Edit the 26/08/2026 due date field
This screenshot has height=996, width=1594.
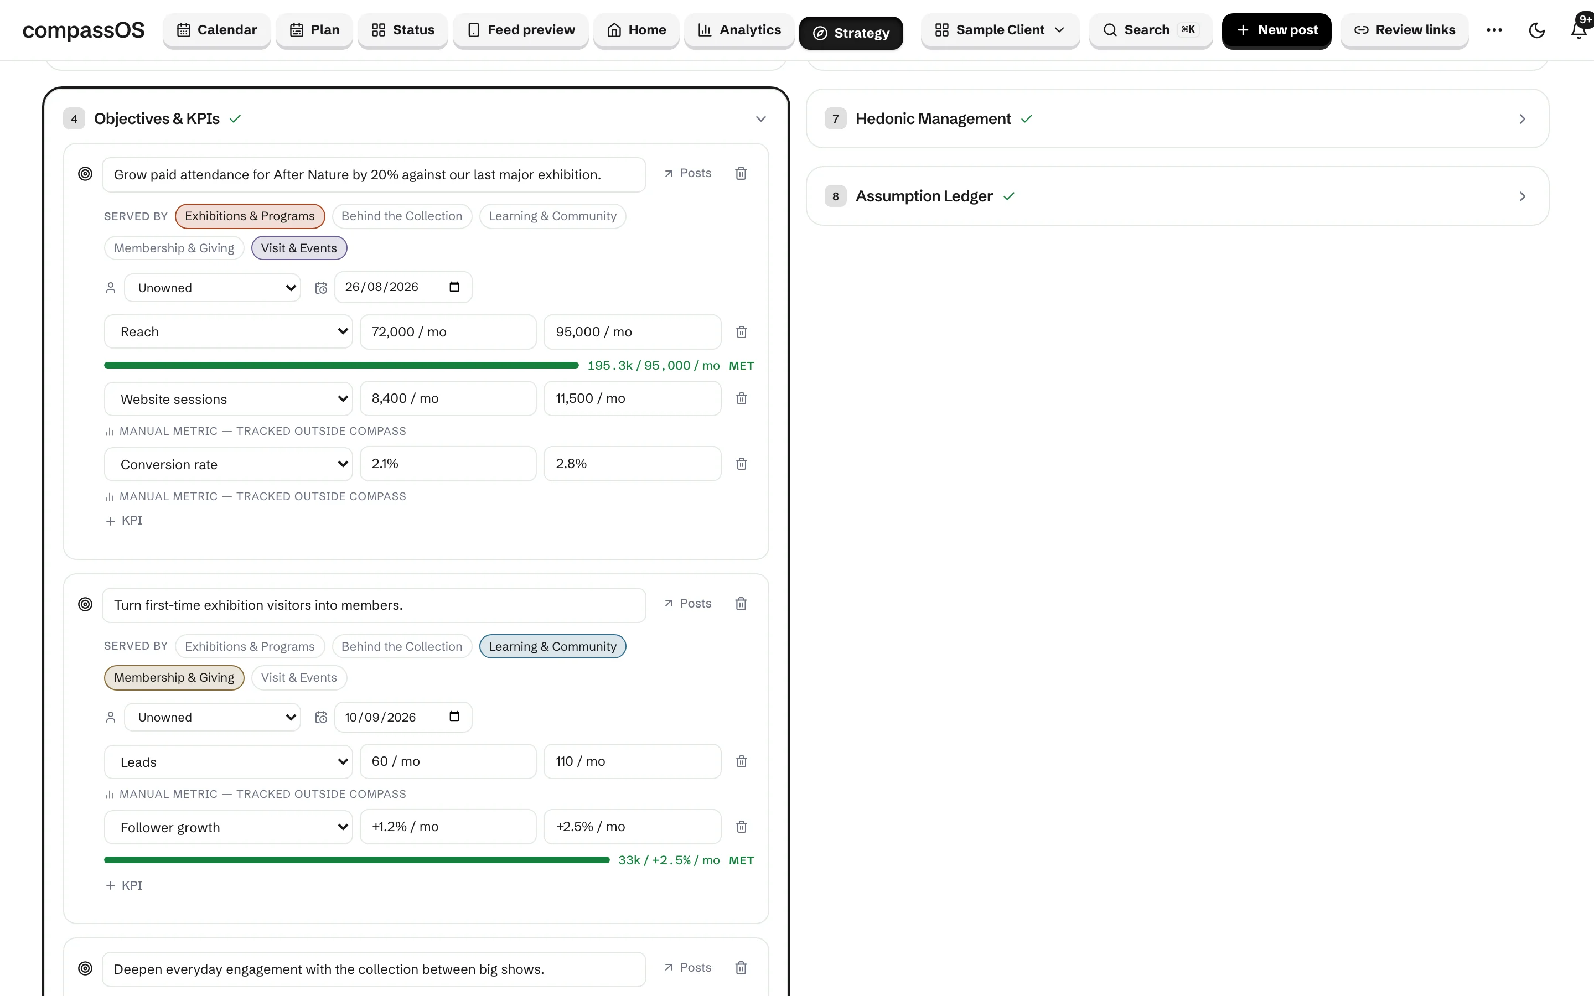pyautogui.click(x=403, y=287)
